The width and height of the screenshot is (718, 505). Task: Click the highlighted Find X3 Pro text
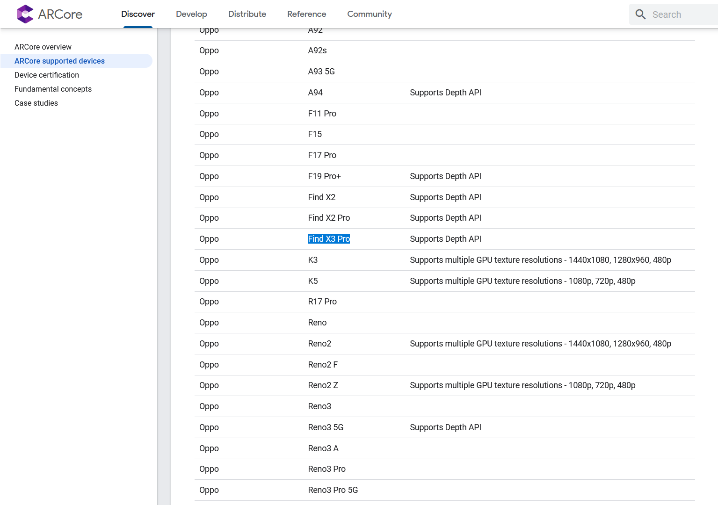pyautogui.click(x=329, y=239)
